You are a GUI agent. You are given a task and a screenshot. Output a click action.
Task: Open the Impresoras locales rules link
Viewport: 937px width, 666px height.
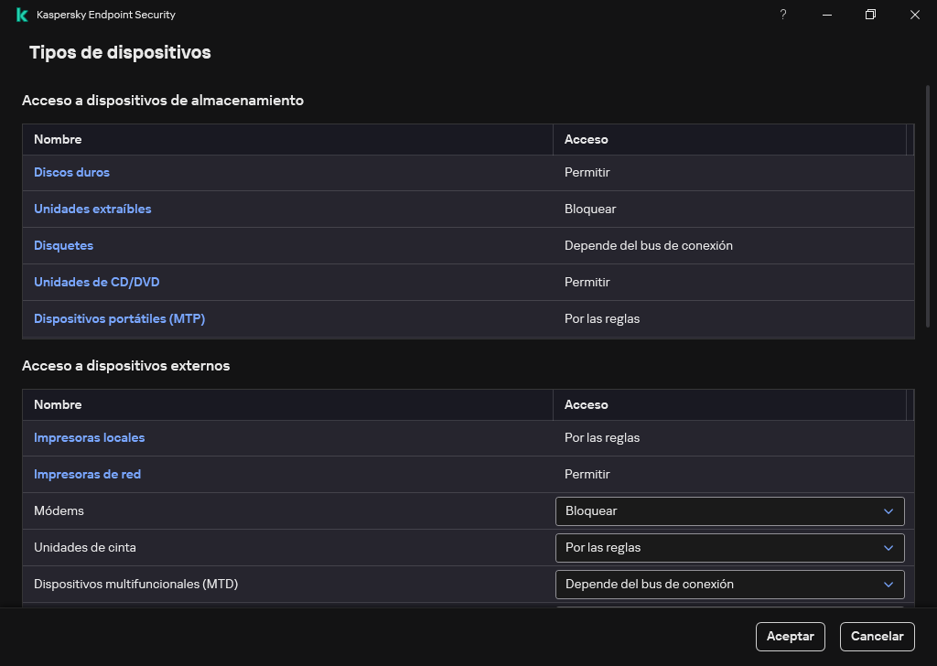(x=89, y=437)
